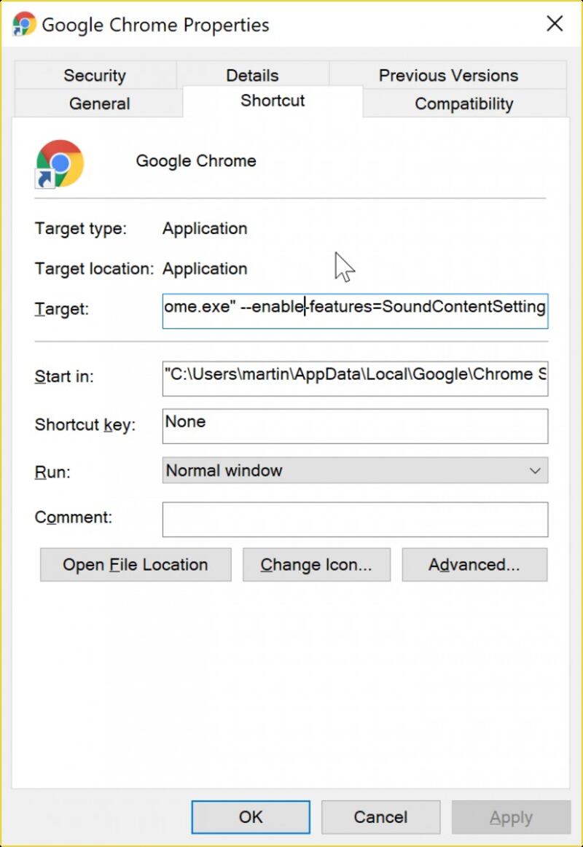
Task: Close the Properties dialog with X
Action: pyautogui.click(x=555, y=24)
